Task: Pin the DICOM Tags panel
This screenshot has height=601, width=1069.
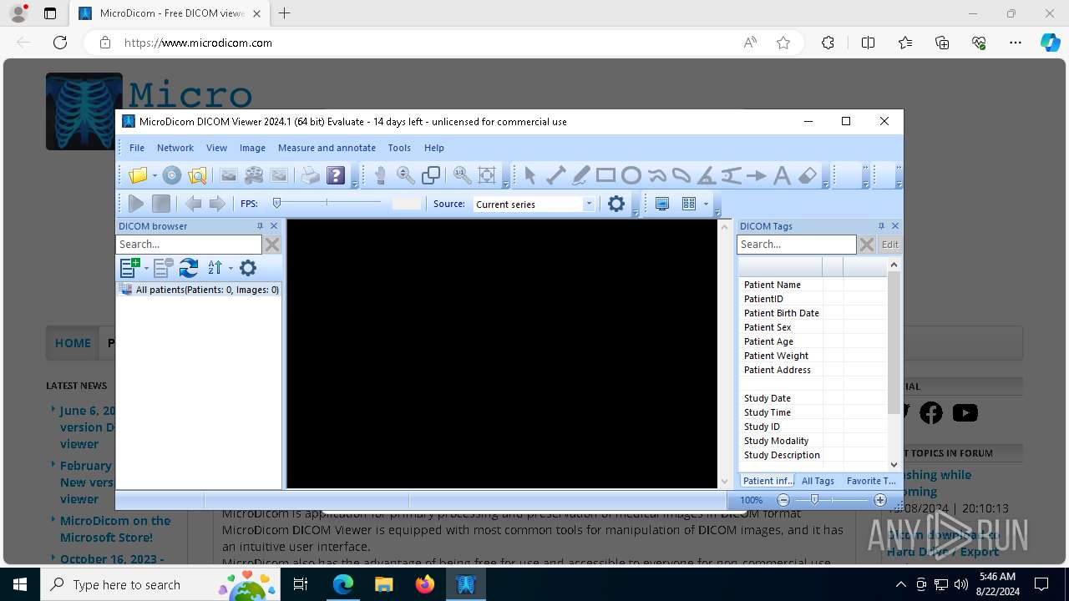Action: coord(881,226)
